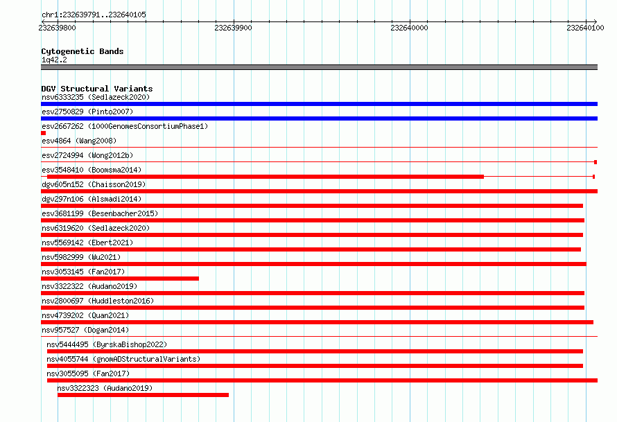Select the short red bar for nsv3322323
The height and width of the screenshot is (422, 617).
(x=144, y=395)
